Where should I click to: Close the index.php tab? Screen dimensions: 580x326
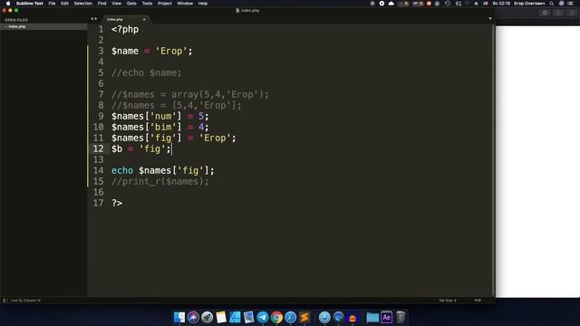click(144, 19)
